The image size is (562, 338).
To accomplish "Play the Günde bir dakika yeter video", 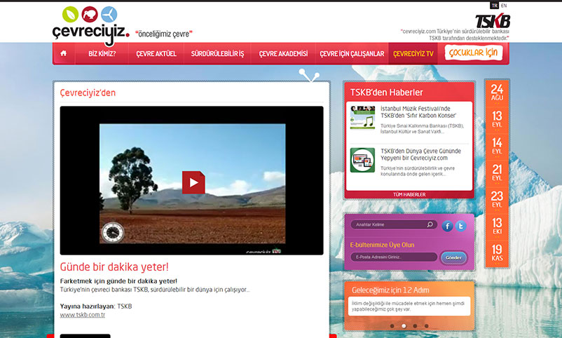I will (193, 182).
